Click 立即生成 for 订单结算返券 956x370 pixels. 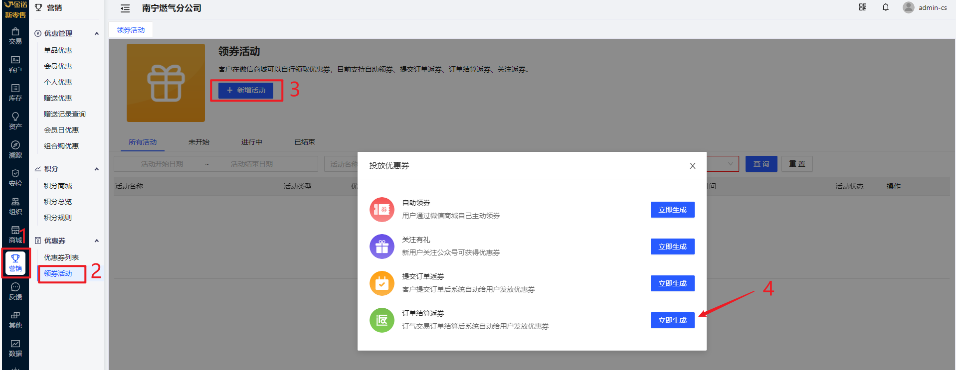click(x=672, y=320)
